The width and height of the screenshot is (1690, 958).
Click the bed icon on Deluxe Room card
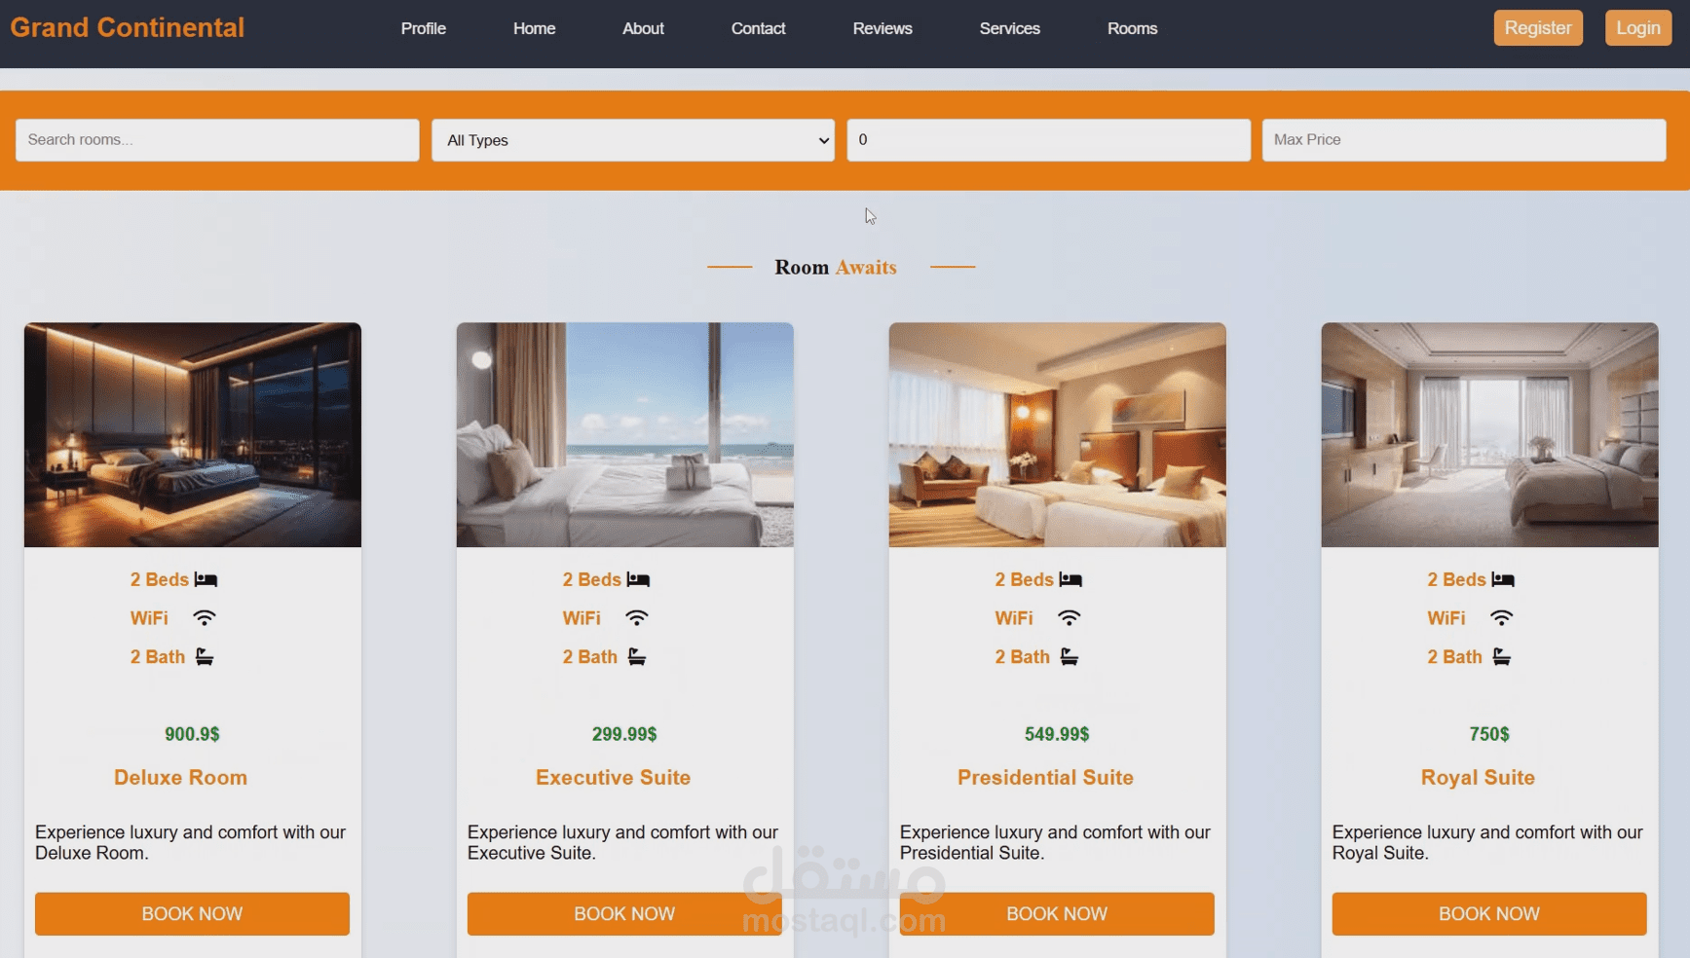[x=206, y=579]
